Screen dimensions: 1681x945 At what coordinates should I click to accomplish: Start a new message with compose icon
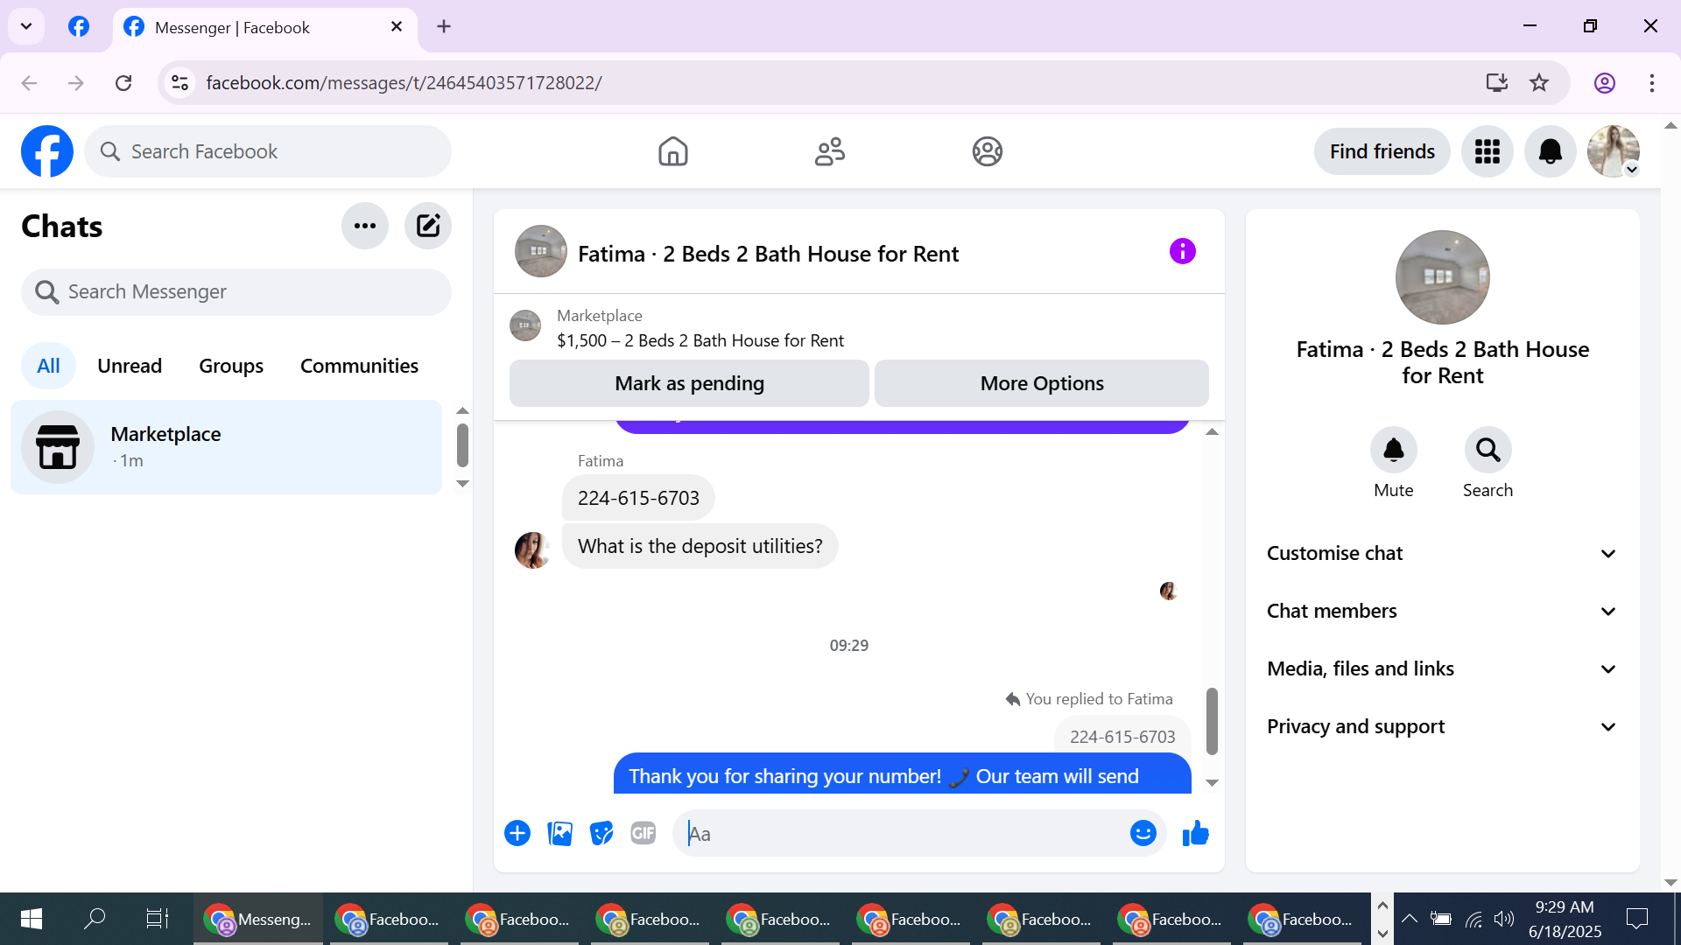428,226
